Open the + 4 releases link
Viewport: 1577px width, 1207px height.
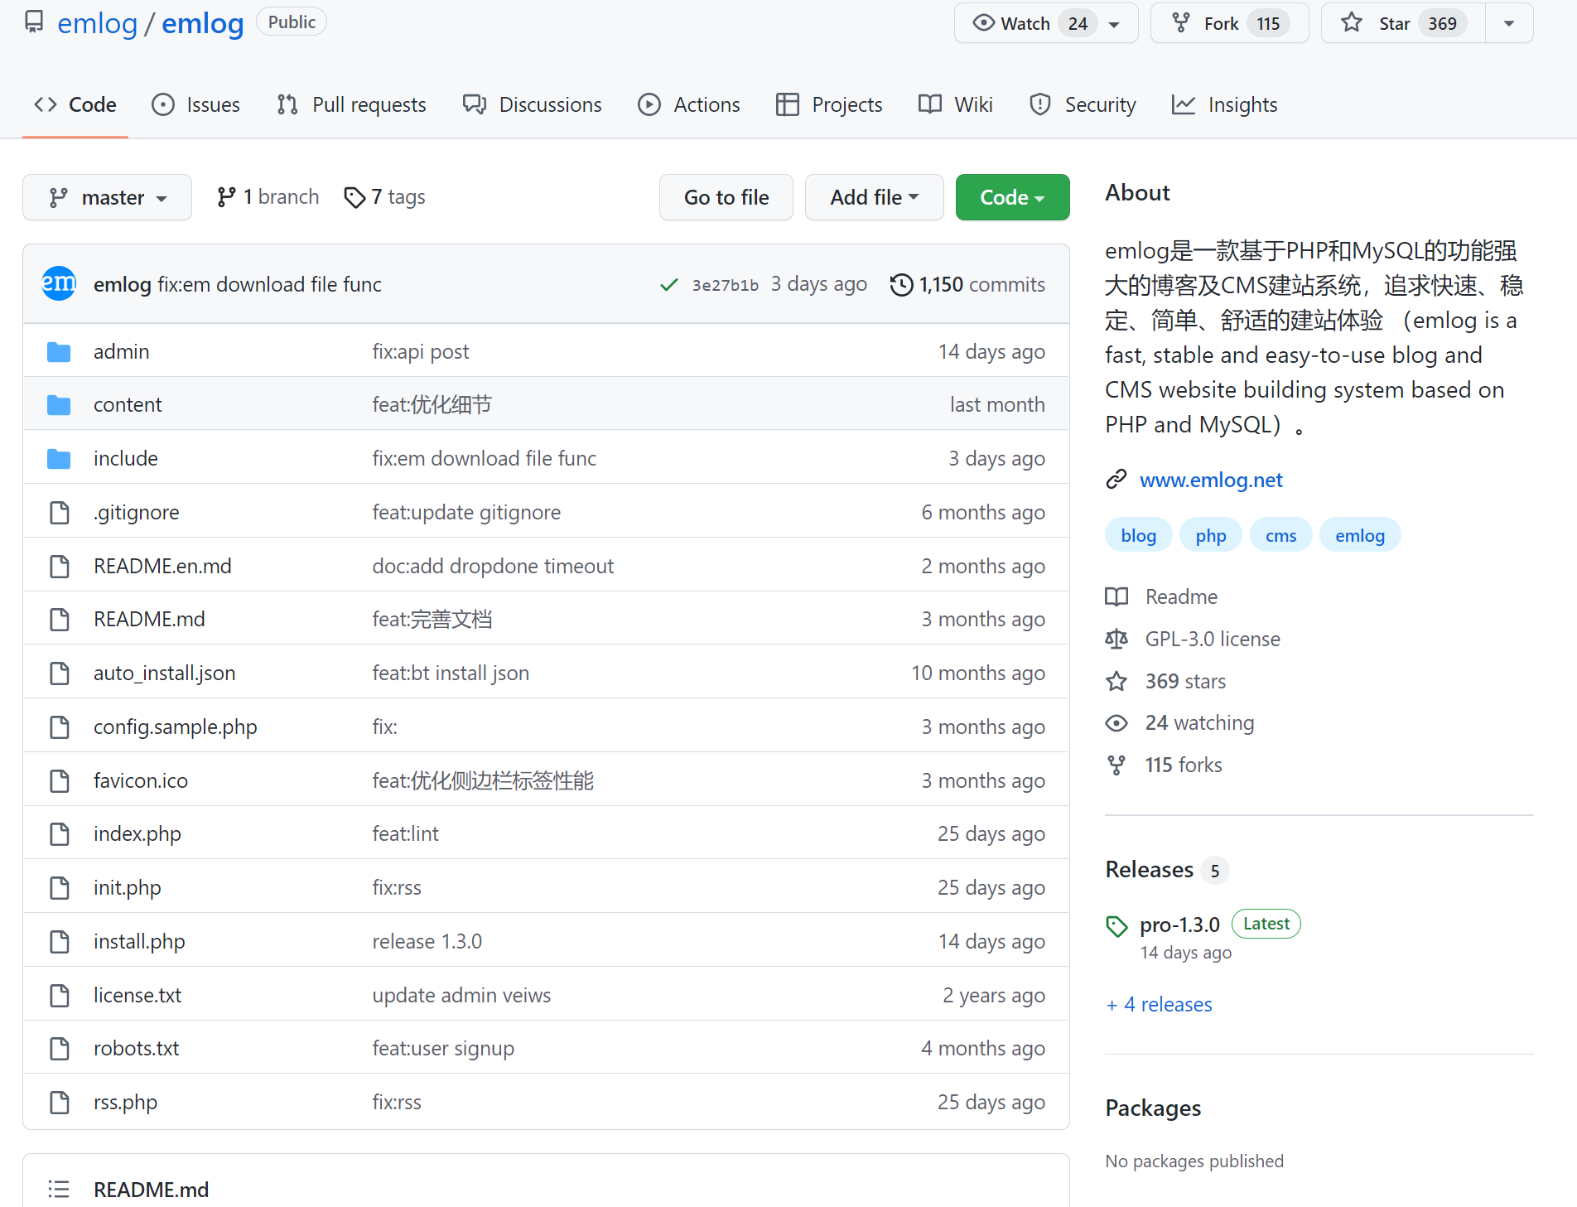pos(1159,1004)
